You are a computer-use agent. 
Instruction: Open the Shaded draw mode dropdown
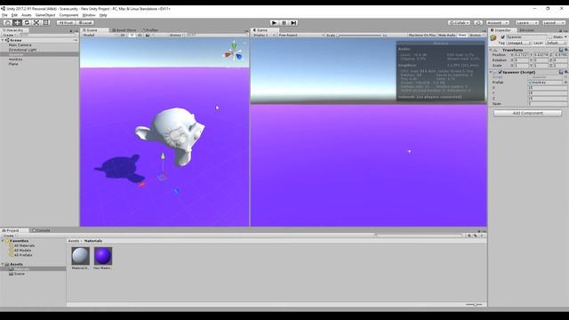point(100,36)
